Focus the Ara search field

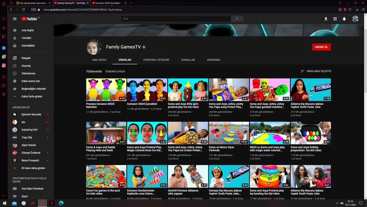coord(176,19)
